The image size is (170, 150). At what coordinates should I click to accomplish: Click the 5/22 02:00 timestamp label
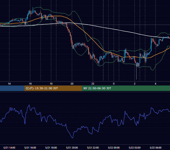(135, 147)
